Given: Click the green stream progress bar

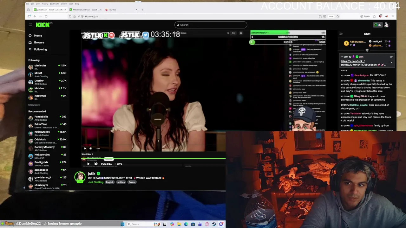Looking at the screenshot, I should pos(154,158).
